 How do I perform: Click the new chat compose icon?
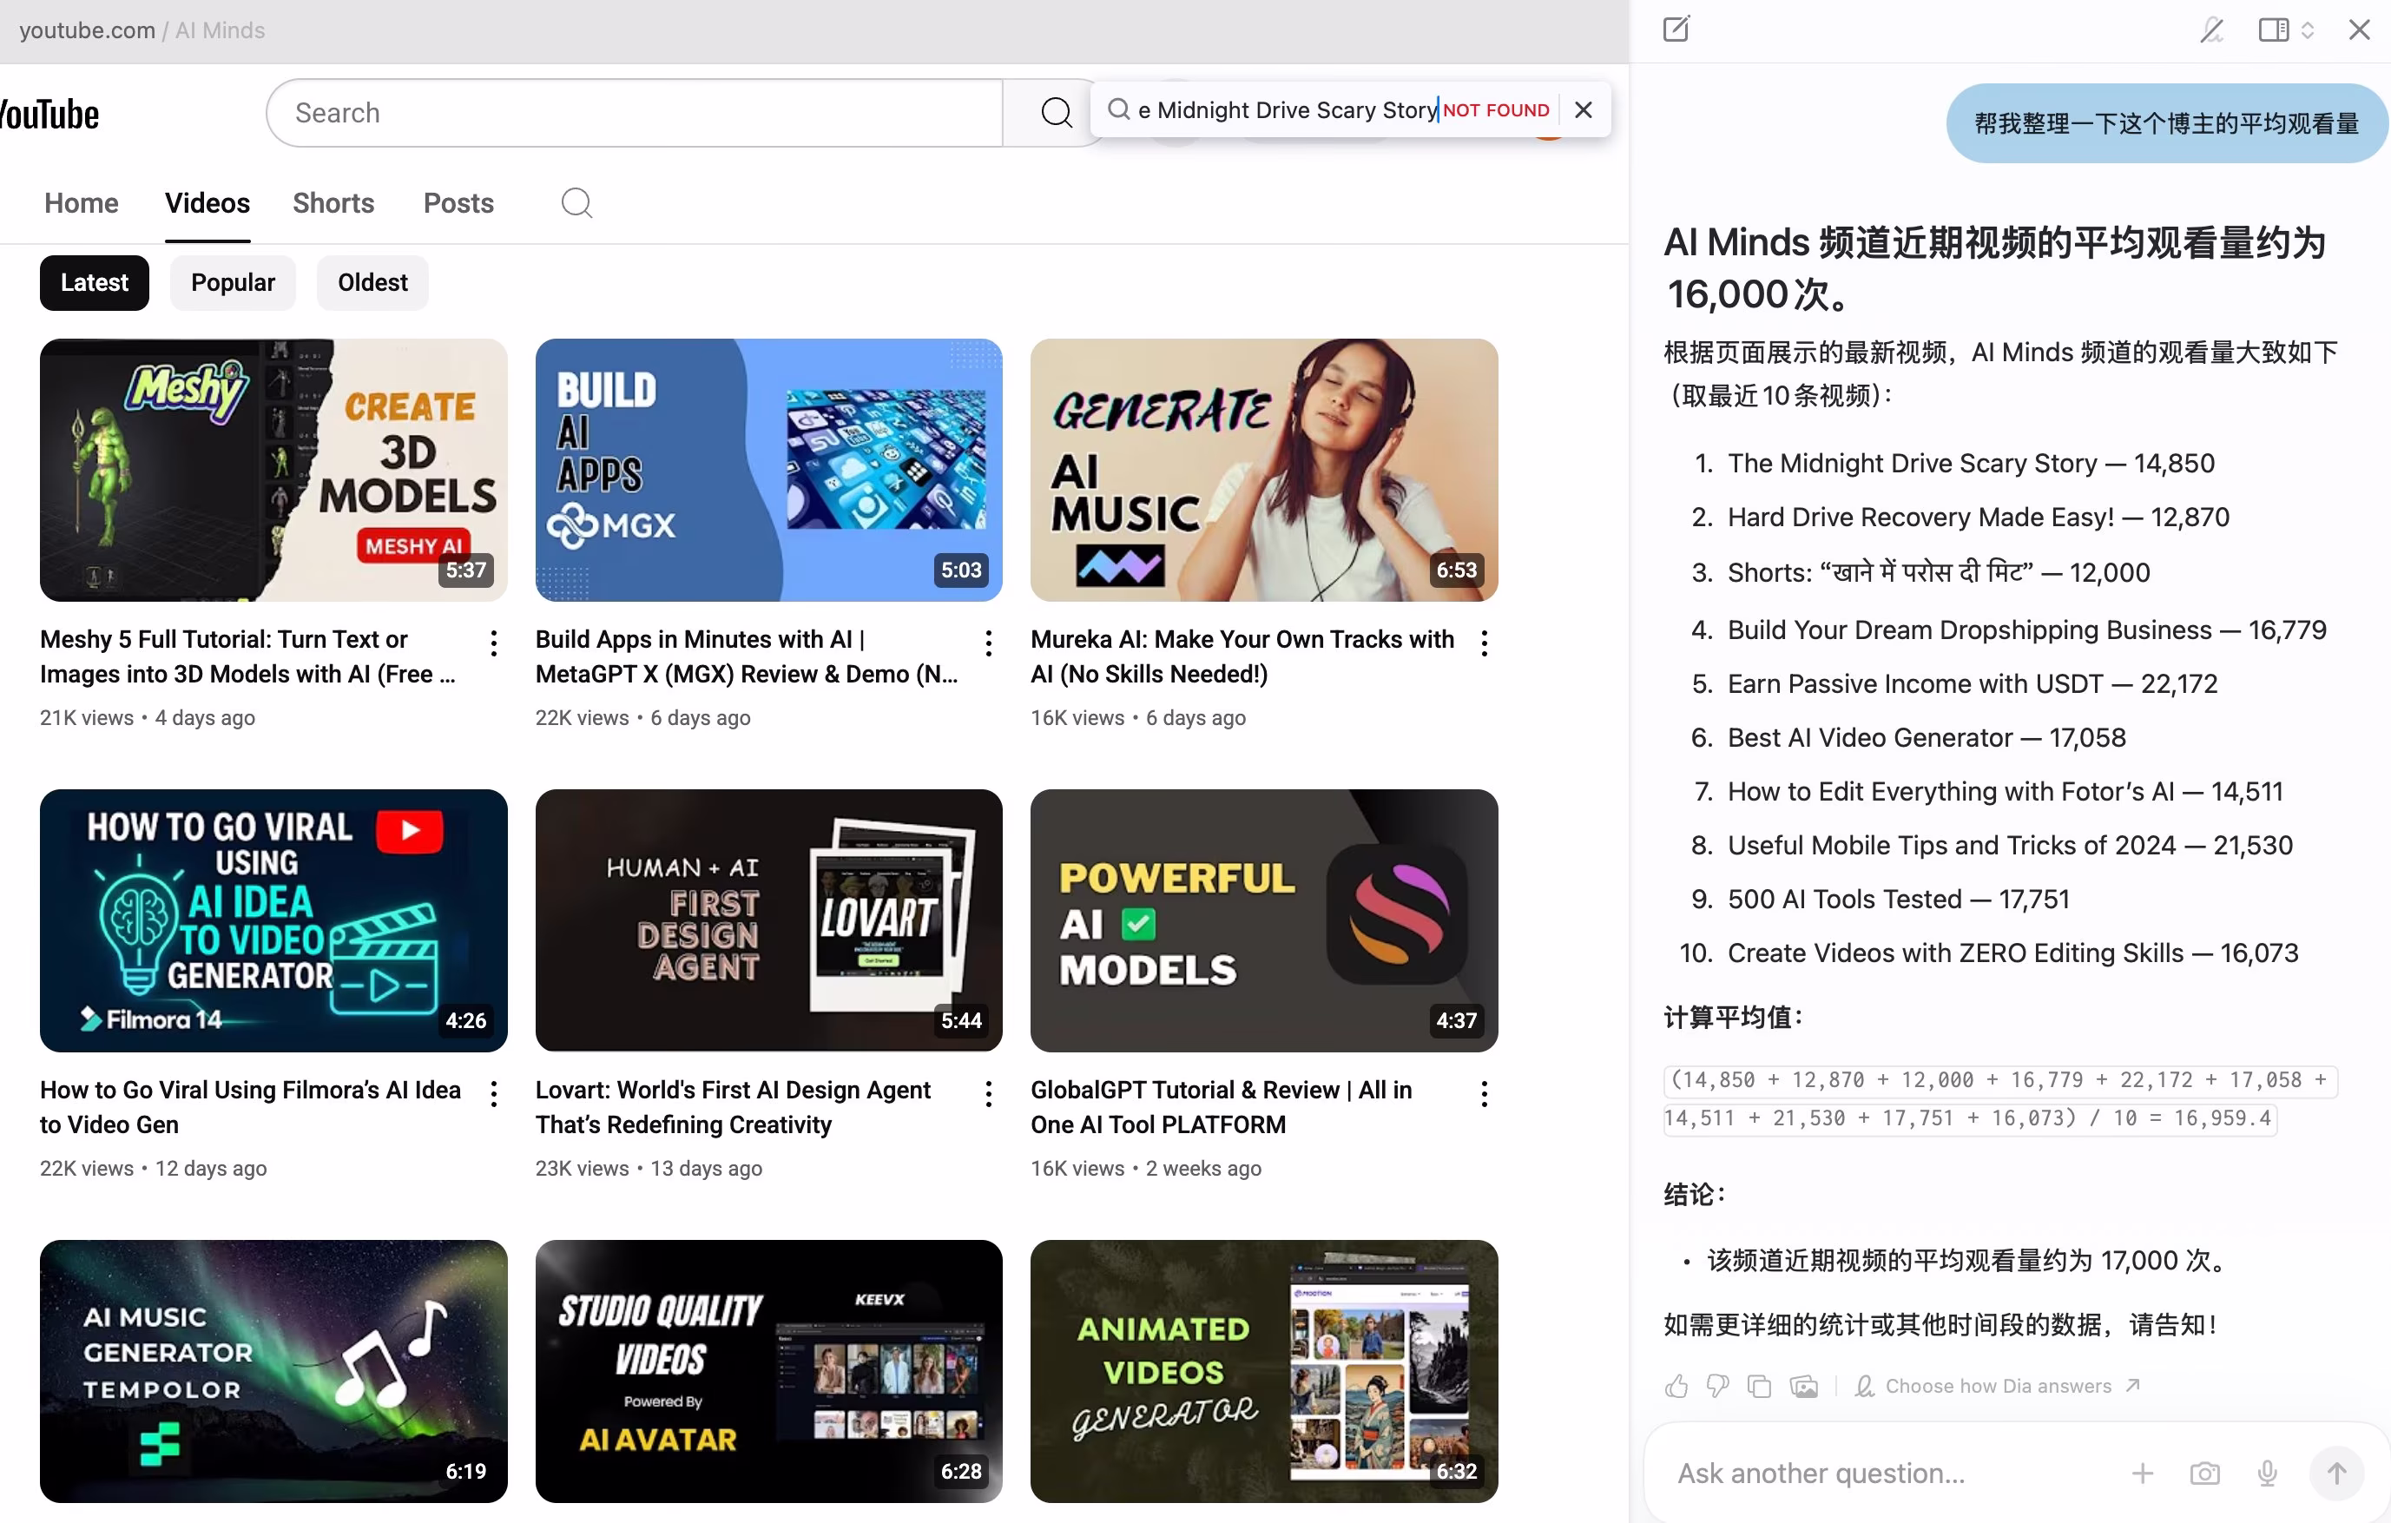(1676, 29)
